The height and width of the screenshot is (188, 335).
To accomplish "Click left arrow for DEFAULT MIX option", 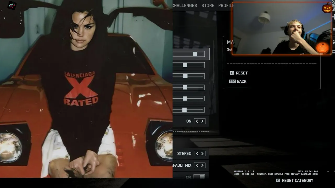I will point(197,165).
